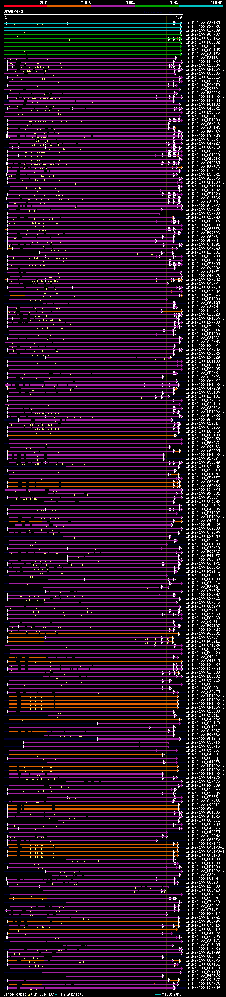Viewport: 226px width, 997px height.
Task: Click the purple ~60% identity legend bar
Action: tap(113, 6)
